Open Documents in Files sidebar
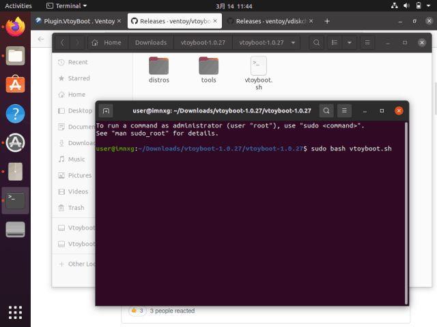 76,127
